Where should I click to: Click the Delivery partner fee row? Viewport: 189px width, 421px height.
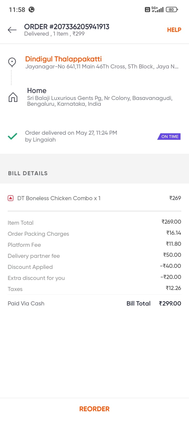pos(94,256)
